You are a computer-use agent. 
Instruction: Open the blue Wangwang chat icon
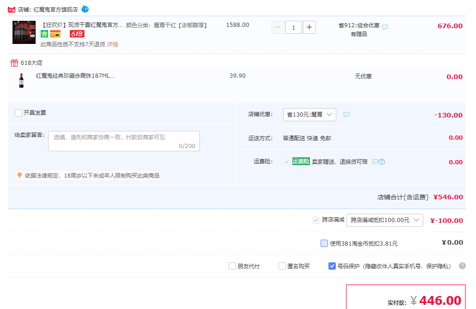85,9
